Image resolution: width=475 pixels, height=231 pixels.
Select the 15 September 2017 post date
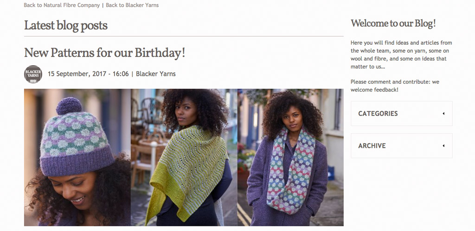click(88, 74)
